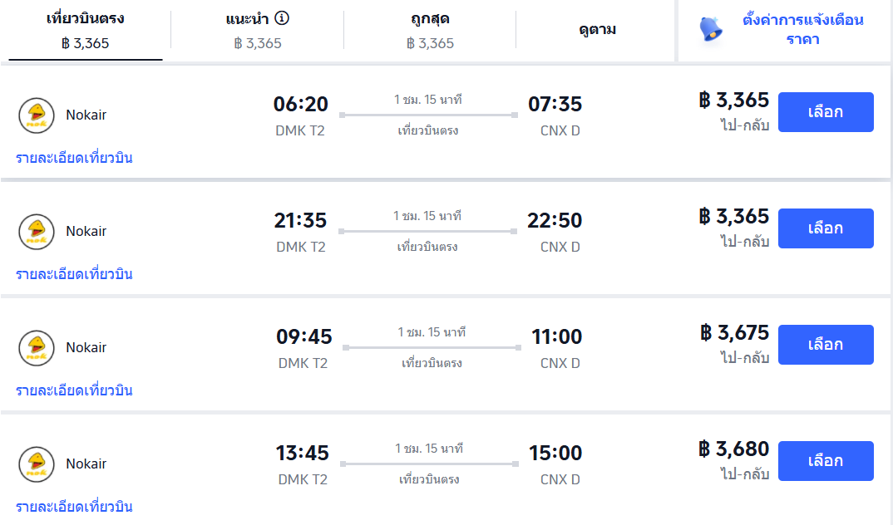Select the เที่ยวบินตรง direct flights tab

[x=86, y=30]
